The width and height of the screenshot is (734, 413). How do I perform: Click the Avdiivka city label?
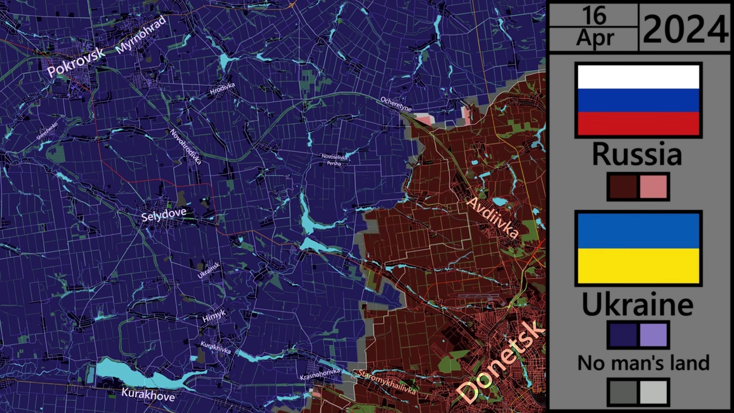coord(493,218)
